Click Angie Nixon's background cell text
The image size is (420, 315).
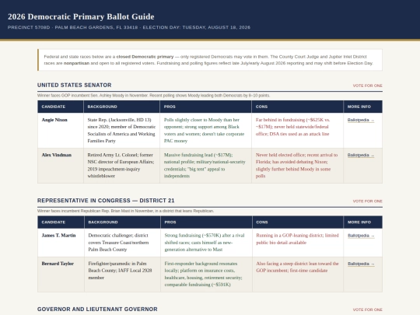point(121,131)
